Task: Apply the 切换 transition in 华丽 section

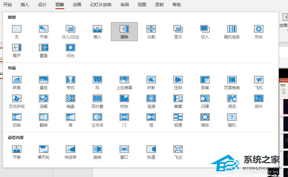Action: (17, 120)
